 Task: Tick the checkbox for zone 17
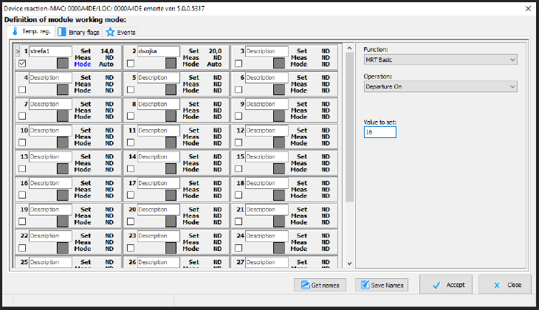[x=131, y=195]
